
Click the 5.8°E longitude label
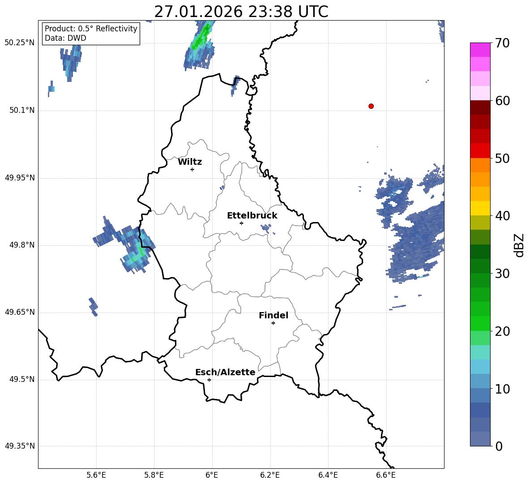(x=154, y=475)
